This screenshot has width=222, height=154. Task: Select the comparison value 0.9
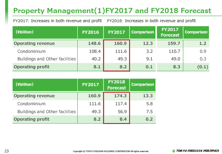[x=203, y=51]
